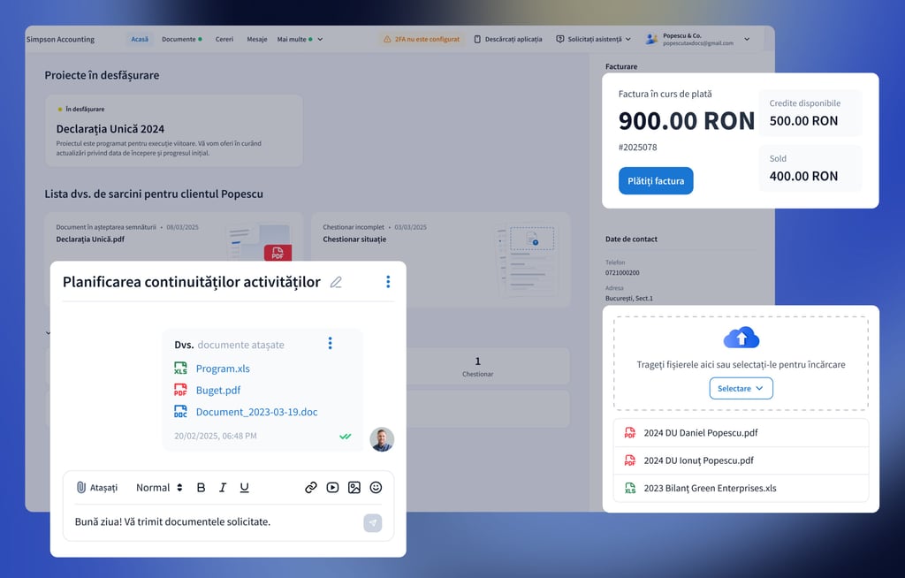Click the insert link icon in the editor
This screenshot has width=905, height=578.
coord(311,487)
